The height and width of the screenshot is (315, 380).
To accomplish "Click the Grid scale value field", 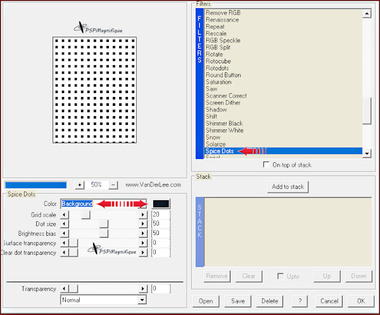I will pyautogui.click(x=160, y=215).
